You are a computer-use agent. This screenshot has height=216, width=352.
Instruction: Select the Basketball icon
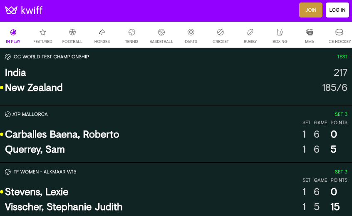click(x=161, y=32)
